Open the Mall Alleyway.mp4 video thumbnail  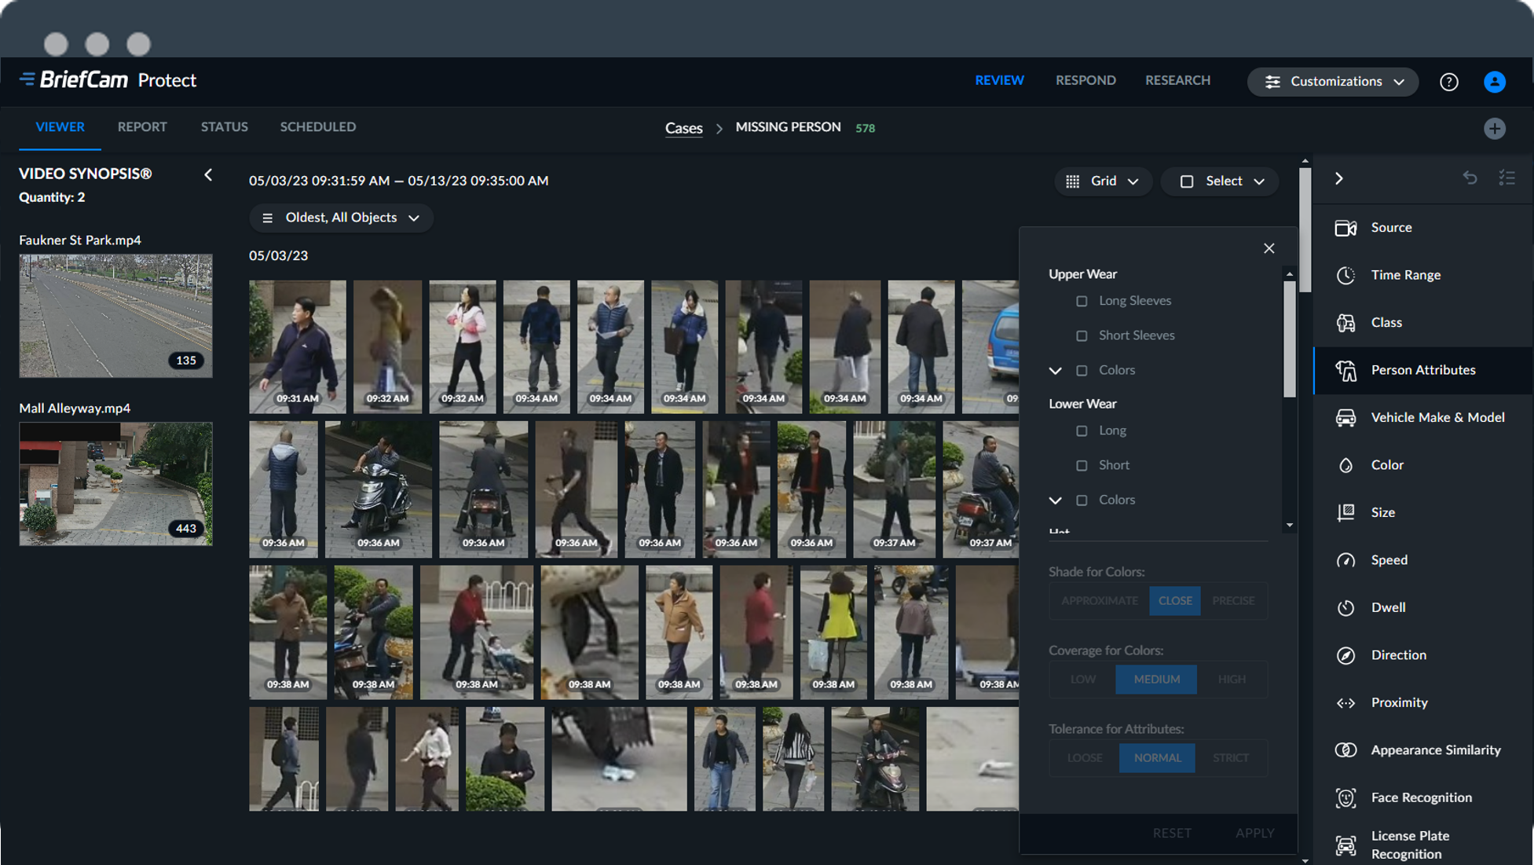click(115, 483)
